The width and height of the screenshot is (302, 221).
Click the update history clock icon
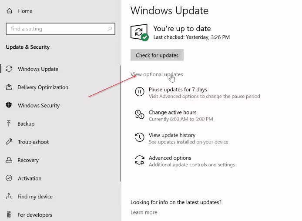click(x=139, y=137)
